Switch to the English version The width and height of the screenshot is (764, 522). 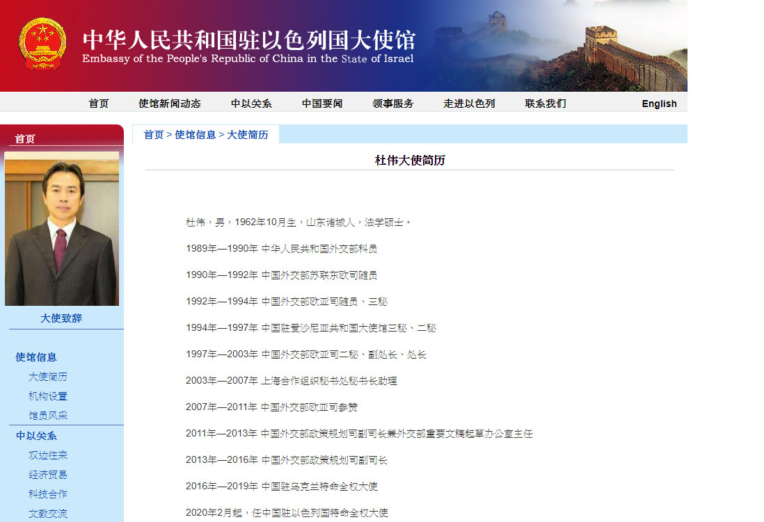(659, 104)
